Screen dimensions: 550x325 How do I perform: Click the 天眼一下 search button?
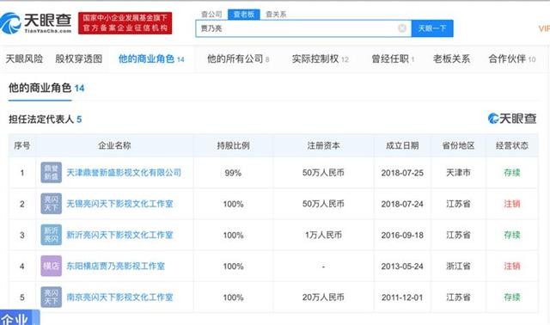(432, 28)
